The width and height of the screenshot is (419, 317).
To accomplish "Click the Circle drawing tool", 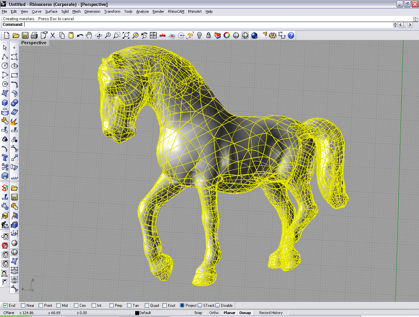I will click(x=5, y=66).
